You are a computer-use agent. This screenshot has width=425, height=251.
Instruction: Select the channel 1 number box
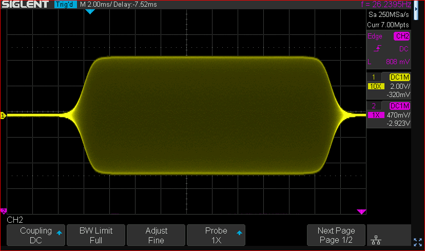374,77
